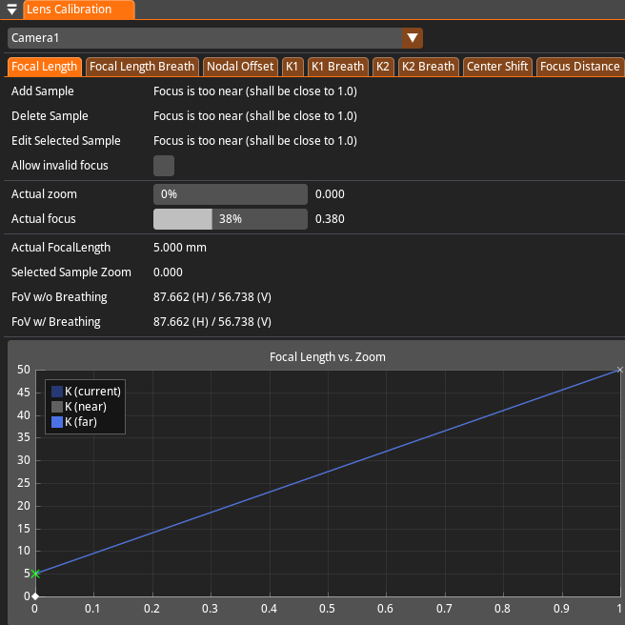Collapse the Lens Calibration panel triangle
Screen dimensions: 625x625
pyautogui.click(x=12, y=10)
